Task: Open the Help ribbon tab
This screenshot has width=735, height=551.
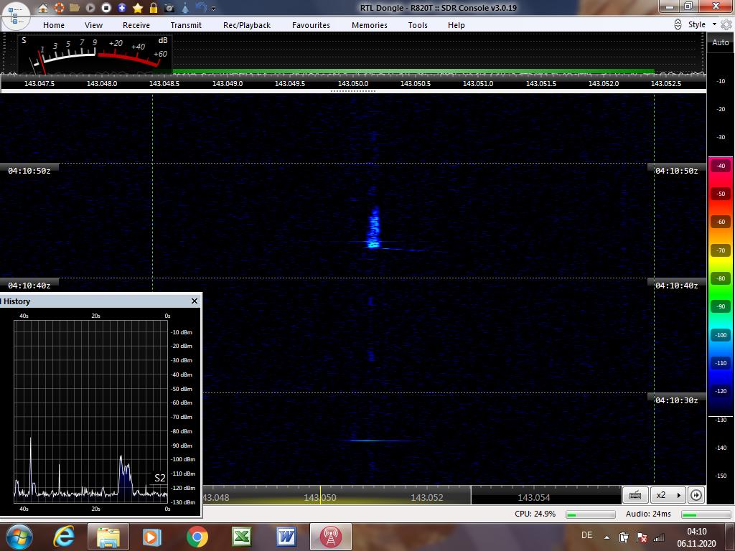Action: 456,25
